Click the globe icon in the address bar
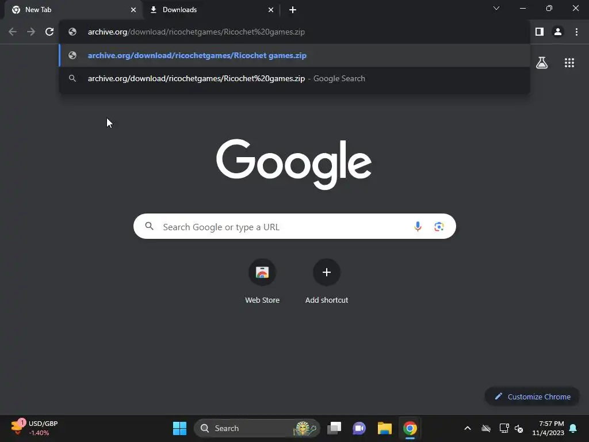 coord(72,32)
